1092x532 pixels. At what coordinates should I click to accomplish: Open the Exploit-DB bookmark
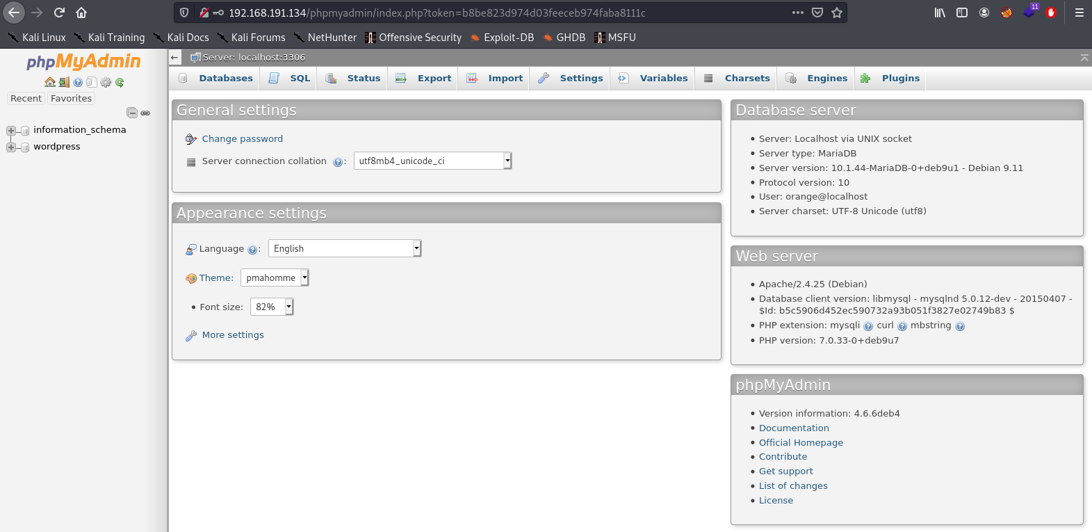click(x=502, y=38)
